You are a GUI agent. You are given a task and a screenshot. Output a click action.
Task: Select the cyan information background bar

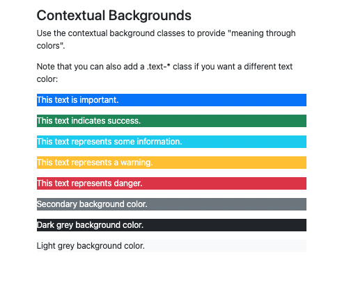[171, 142]
